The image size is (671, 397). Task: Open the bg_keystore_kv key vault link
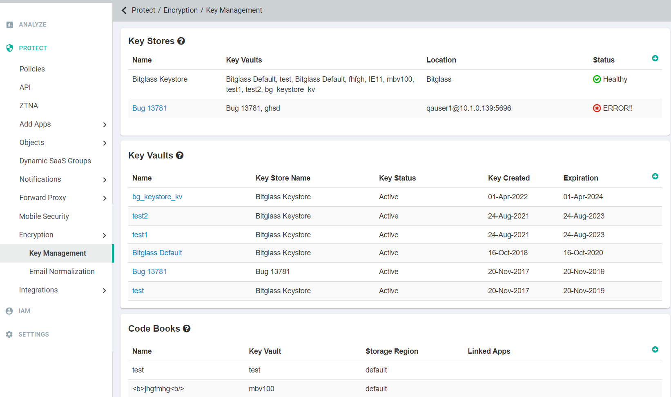tap(157, 197)
